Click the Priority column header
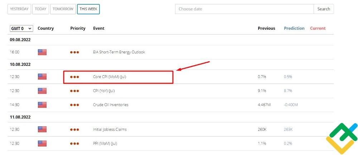358x155 pixels. tap(78, 28)
